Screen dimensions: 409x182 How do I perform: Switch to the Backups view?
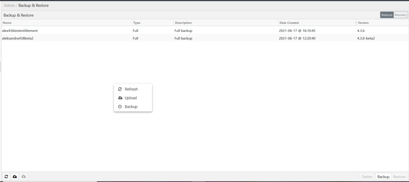(387, 15)
